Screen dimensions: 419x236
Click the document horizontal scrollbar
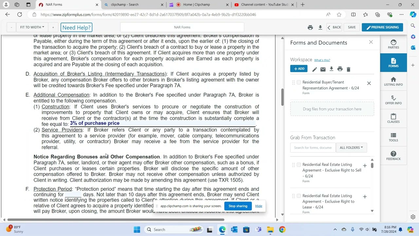pyautogui.click(x=116, y=220)
